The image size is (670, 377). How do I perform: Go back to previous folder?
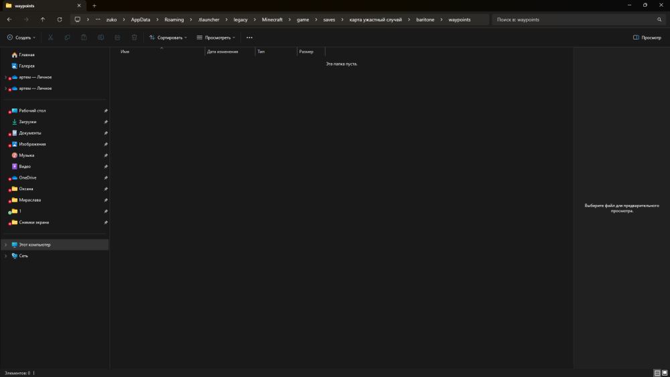pos(9,19)
